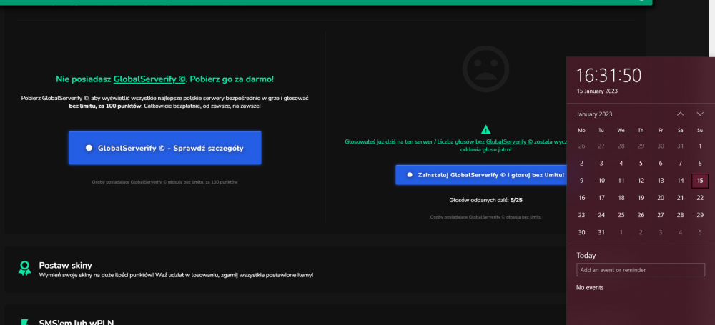Select January 12 in the calendar
Screen dimensions: 715x325
click(641, 181)
